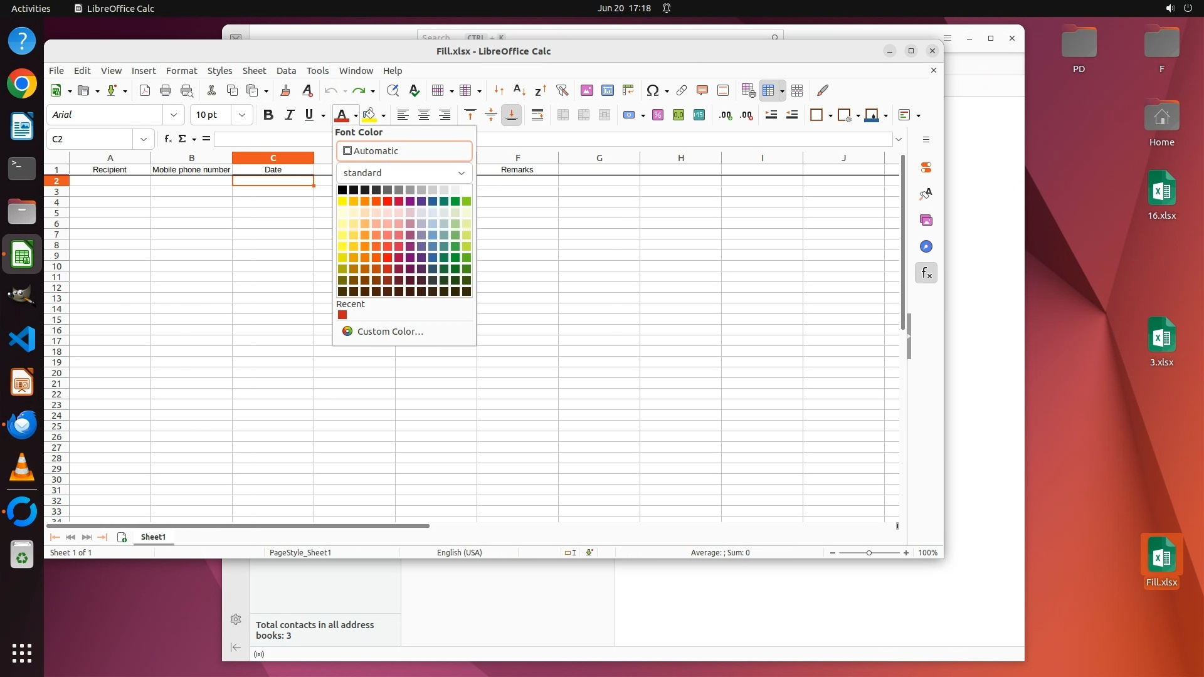Viewport: 1204px width, 677px height.
Task: Click the Cut scissors icon
Action: (211, 91)
